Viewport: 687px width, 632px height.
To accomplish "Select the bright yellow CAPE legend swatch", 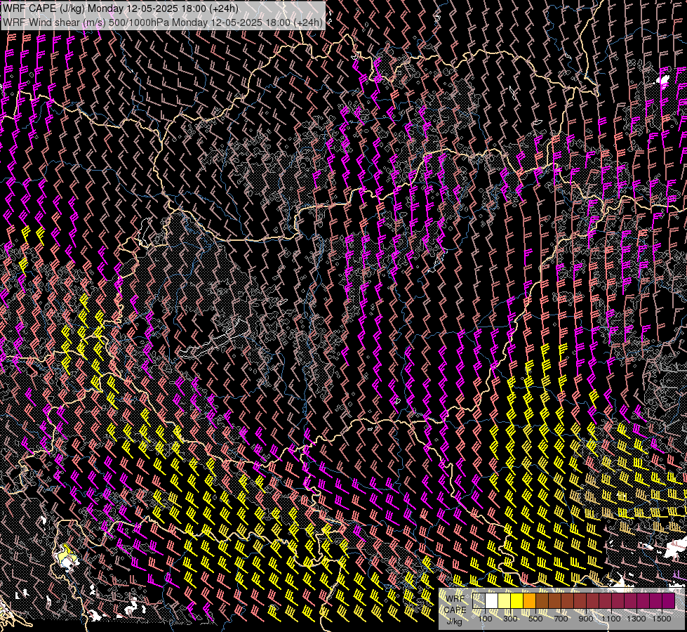I will point(517,600).
